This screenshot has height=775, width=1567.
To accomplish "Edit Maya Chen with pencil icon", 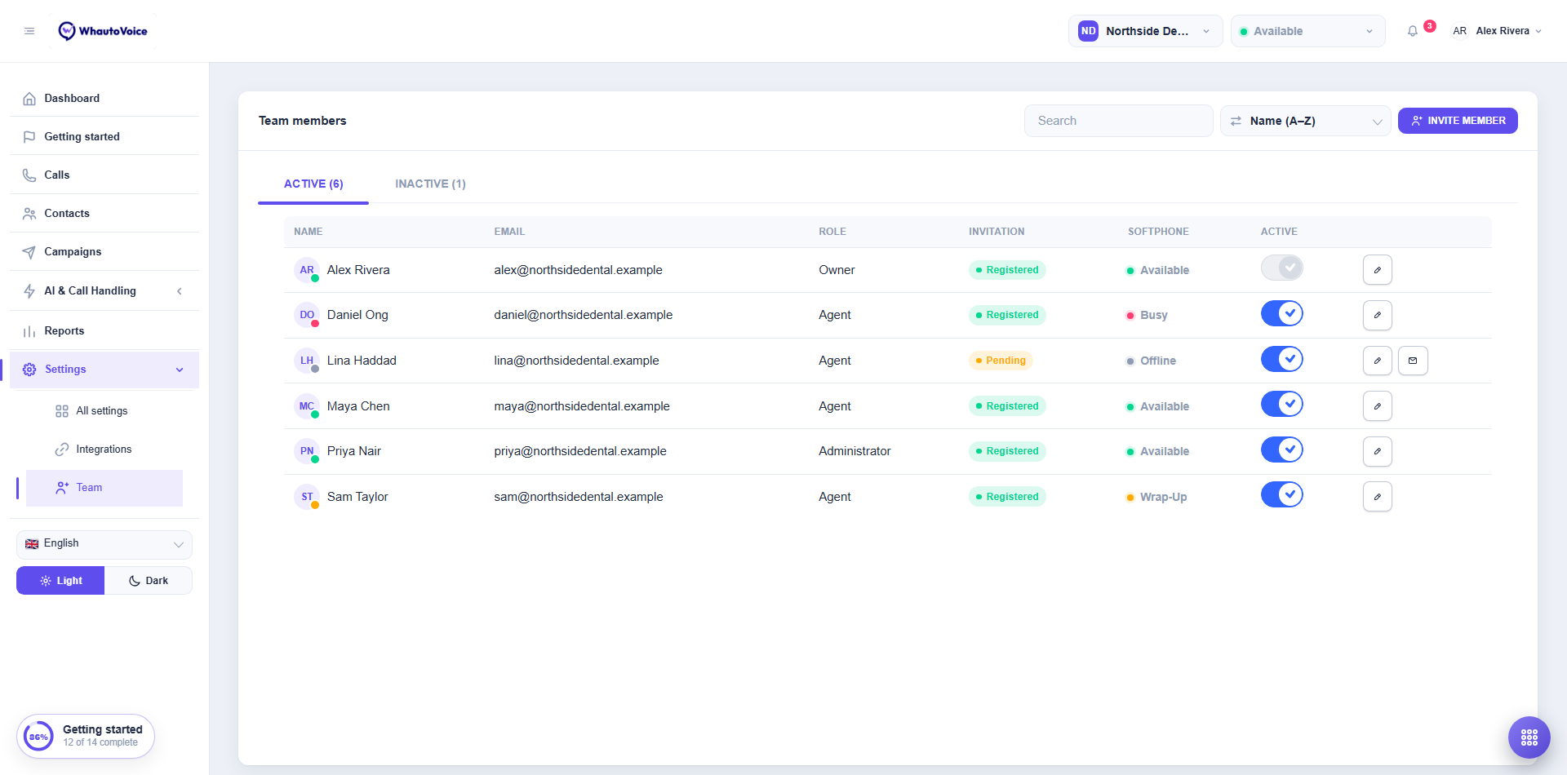I will (x=1378, y=406).
